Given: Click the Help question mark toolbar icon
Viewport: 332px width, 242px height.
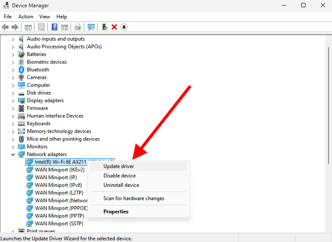Looking at the screenshot, I should pyautogui.click(x=54, y=27).
